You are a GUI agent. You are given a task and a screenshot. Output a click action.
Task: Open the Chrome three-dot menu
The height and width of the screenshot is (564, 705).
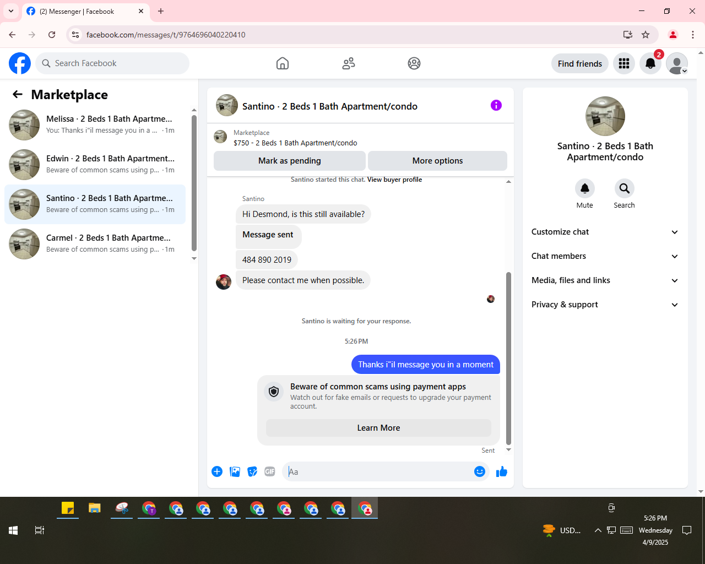click(x=693, y=35)
